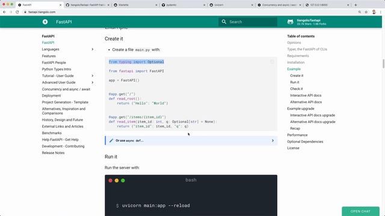Expand the Tutorial - User Guide section

[93, 76]
